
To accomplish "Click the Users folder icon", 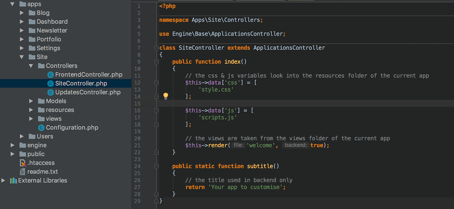I will 32,136.
